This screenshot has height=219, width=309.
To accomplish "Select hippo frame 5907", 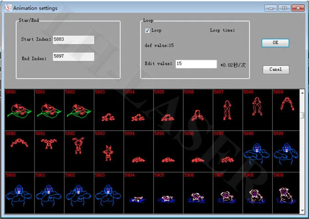I will pyautogui.click(x=228, y=193).
